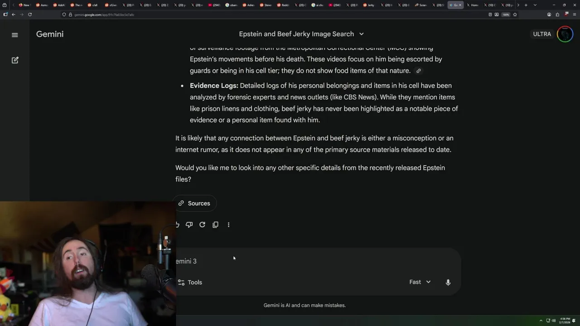
Task: Close the active Gemini tab
Action: (x=460, y=5)
